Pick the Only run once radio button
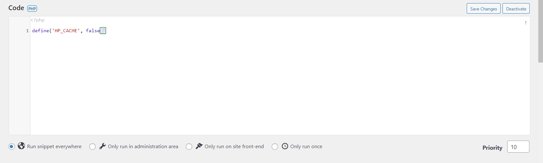543x163 pixels. tap(275, 147)
